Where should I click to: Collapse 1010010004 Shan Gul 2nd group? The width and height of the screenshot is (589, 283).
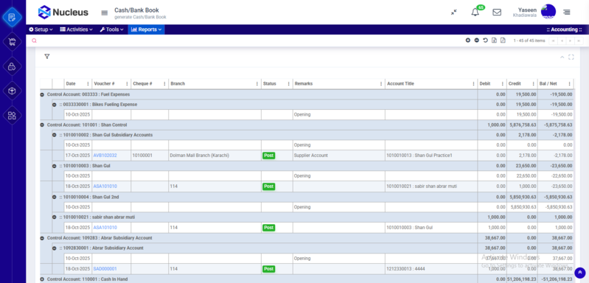point(54,197)
